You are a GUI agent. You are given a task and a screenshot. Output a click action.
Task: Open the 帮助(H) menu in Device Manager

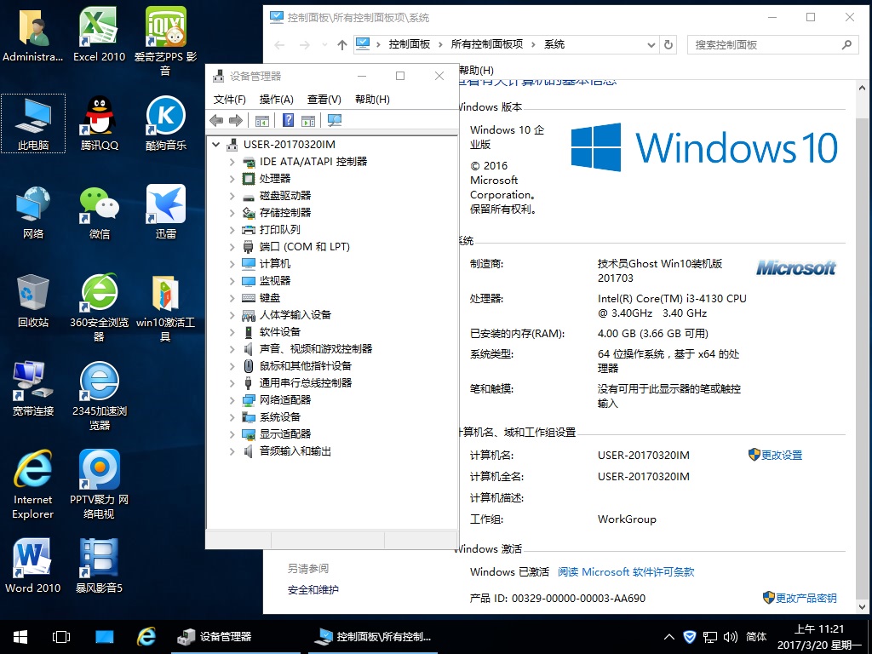coord(372,100)
